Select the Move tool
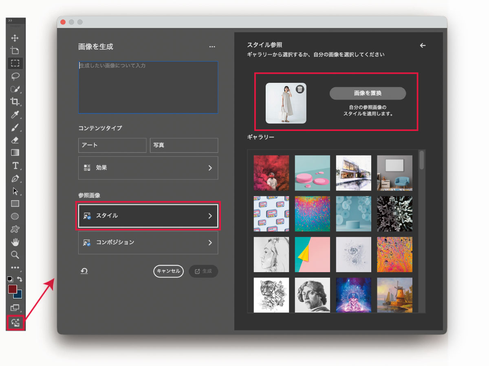The width and height of the screenshot is (489, 366). click(x=15, y=38)
